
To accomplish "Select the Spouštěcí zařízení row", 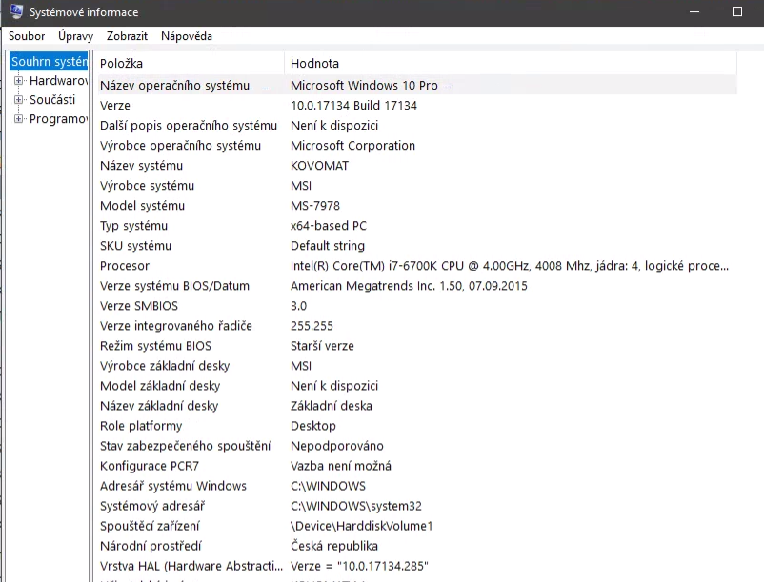I will click(x=150, y=526).
